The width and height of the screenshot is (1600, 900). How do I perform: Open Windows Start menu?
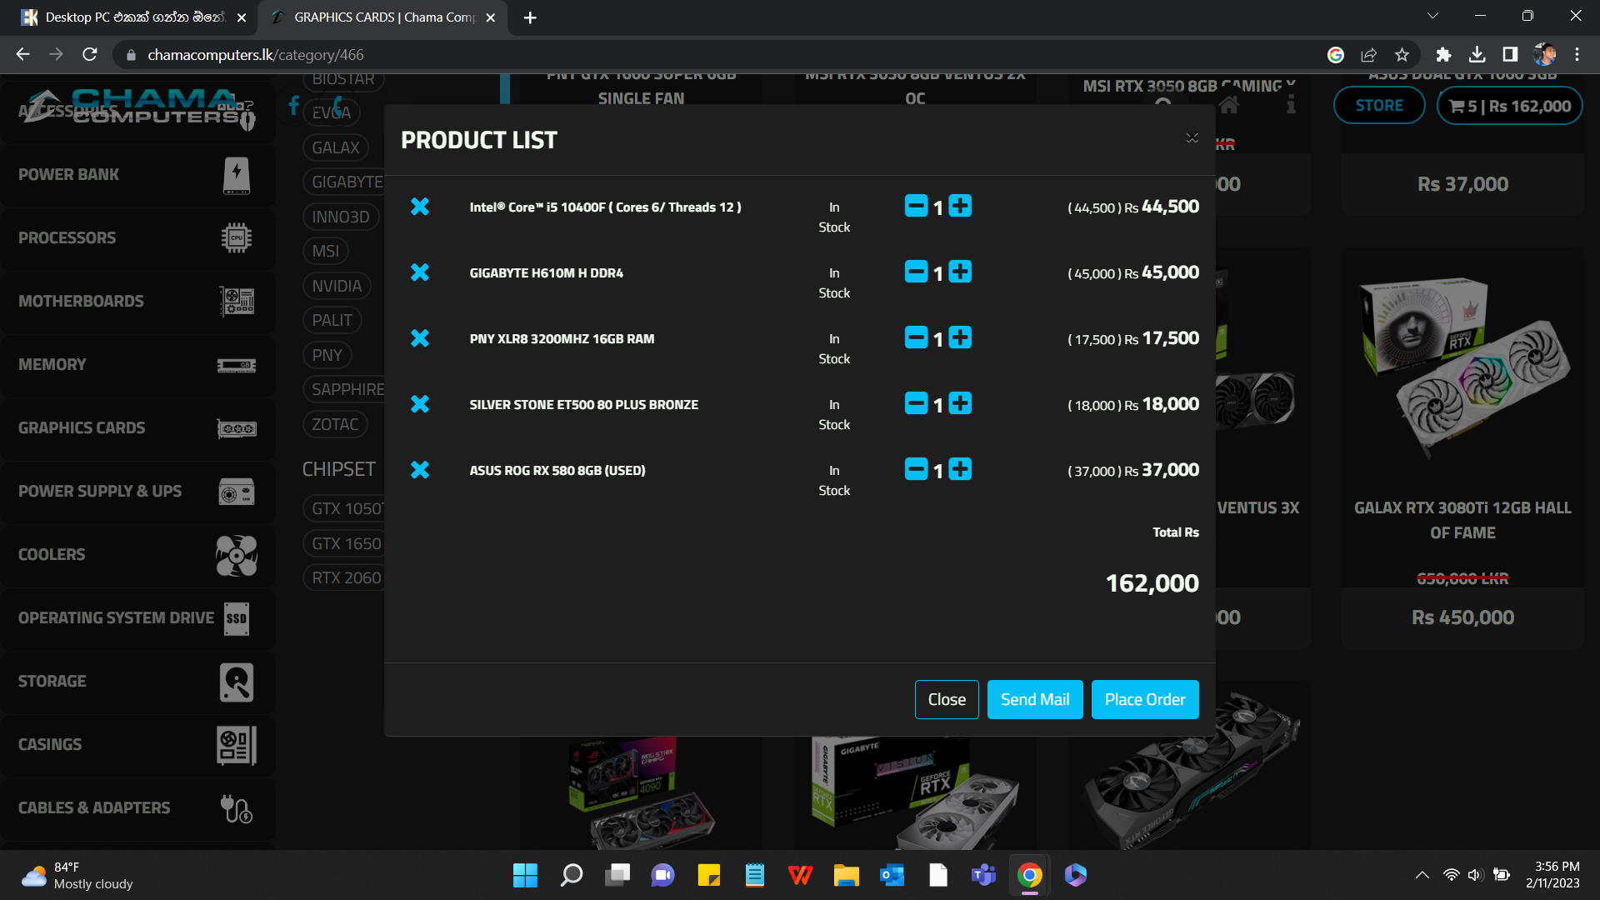(525, 875)
